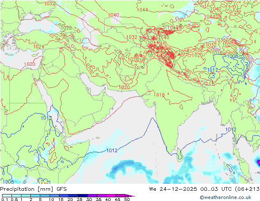This screenshot has height=201, width=260.
Task: Choose the 20–25 mm dark blue swatch
Action: pos(73,196)
